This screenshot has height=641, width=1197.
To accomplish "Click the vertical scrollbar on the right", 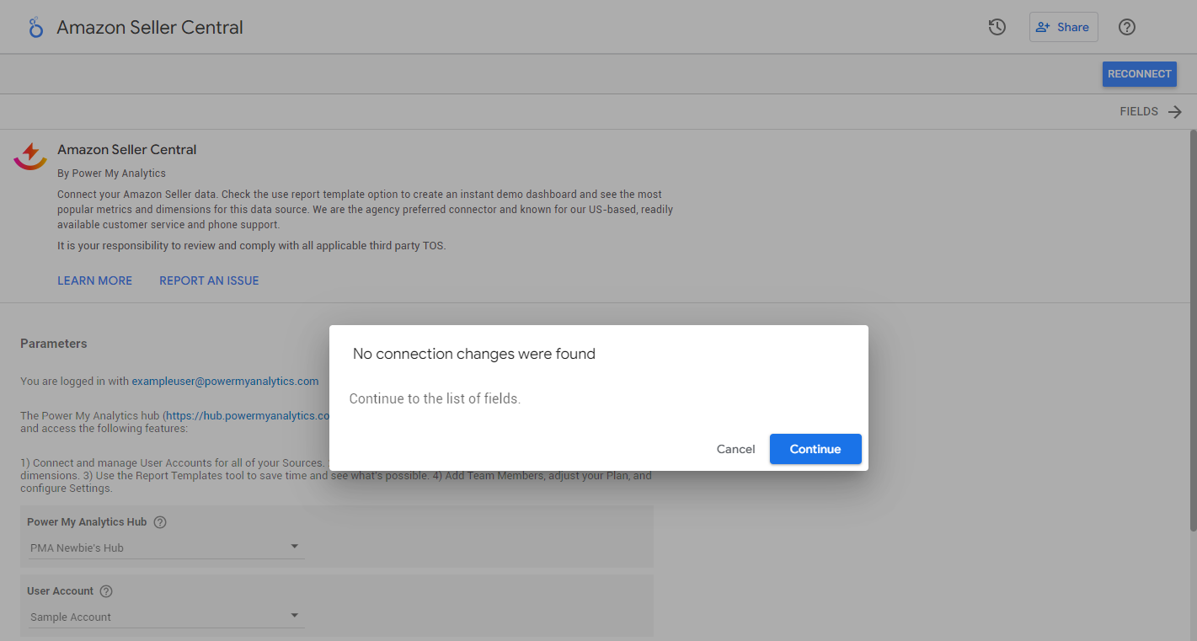I will 1192,329.
